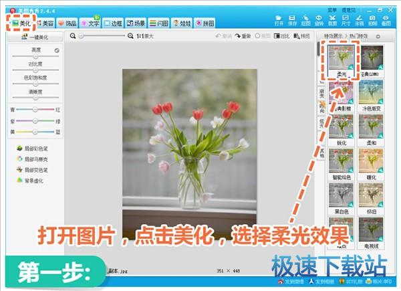The image size is (401, 291).
Task: Apply the 黑白色 effect thumbnail
Action: point(342,195)
